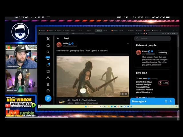Image resolution: width=183 pixels, height=137 pixels.
Task: Open the More circle icon in sidebar
Action: 48,91
